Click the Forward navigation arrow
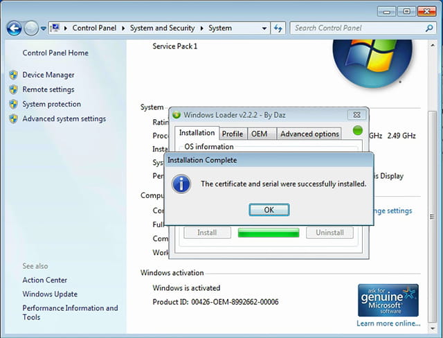 point(31,28)
